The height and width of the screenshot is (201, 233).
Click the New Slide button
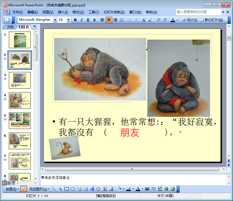tap(211, 20)
